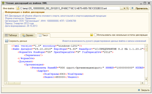This screenshot has width=152, height=94.
Task: Click the Организация ИНН КПП info line
Action: [x=41, y=21]
